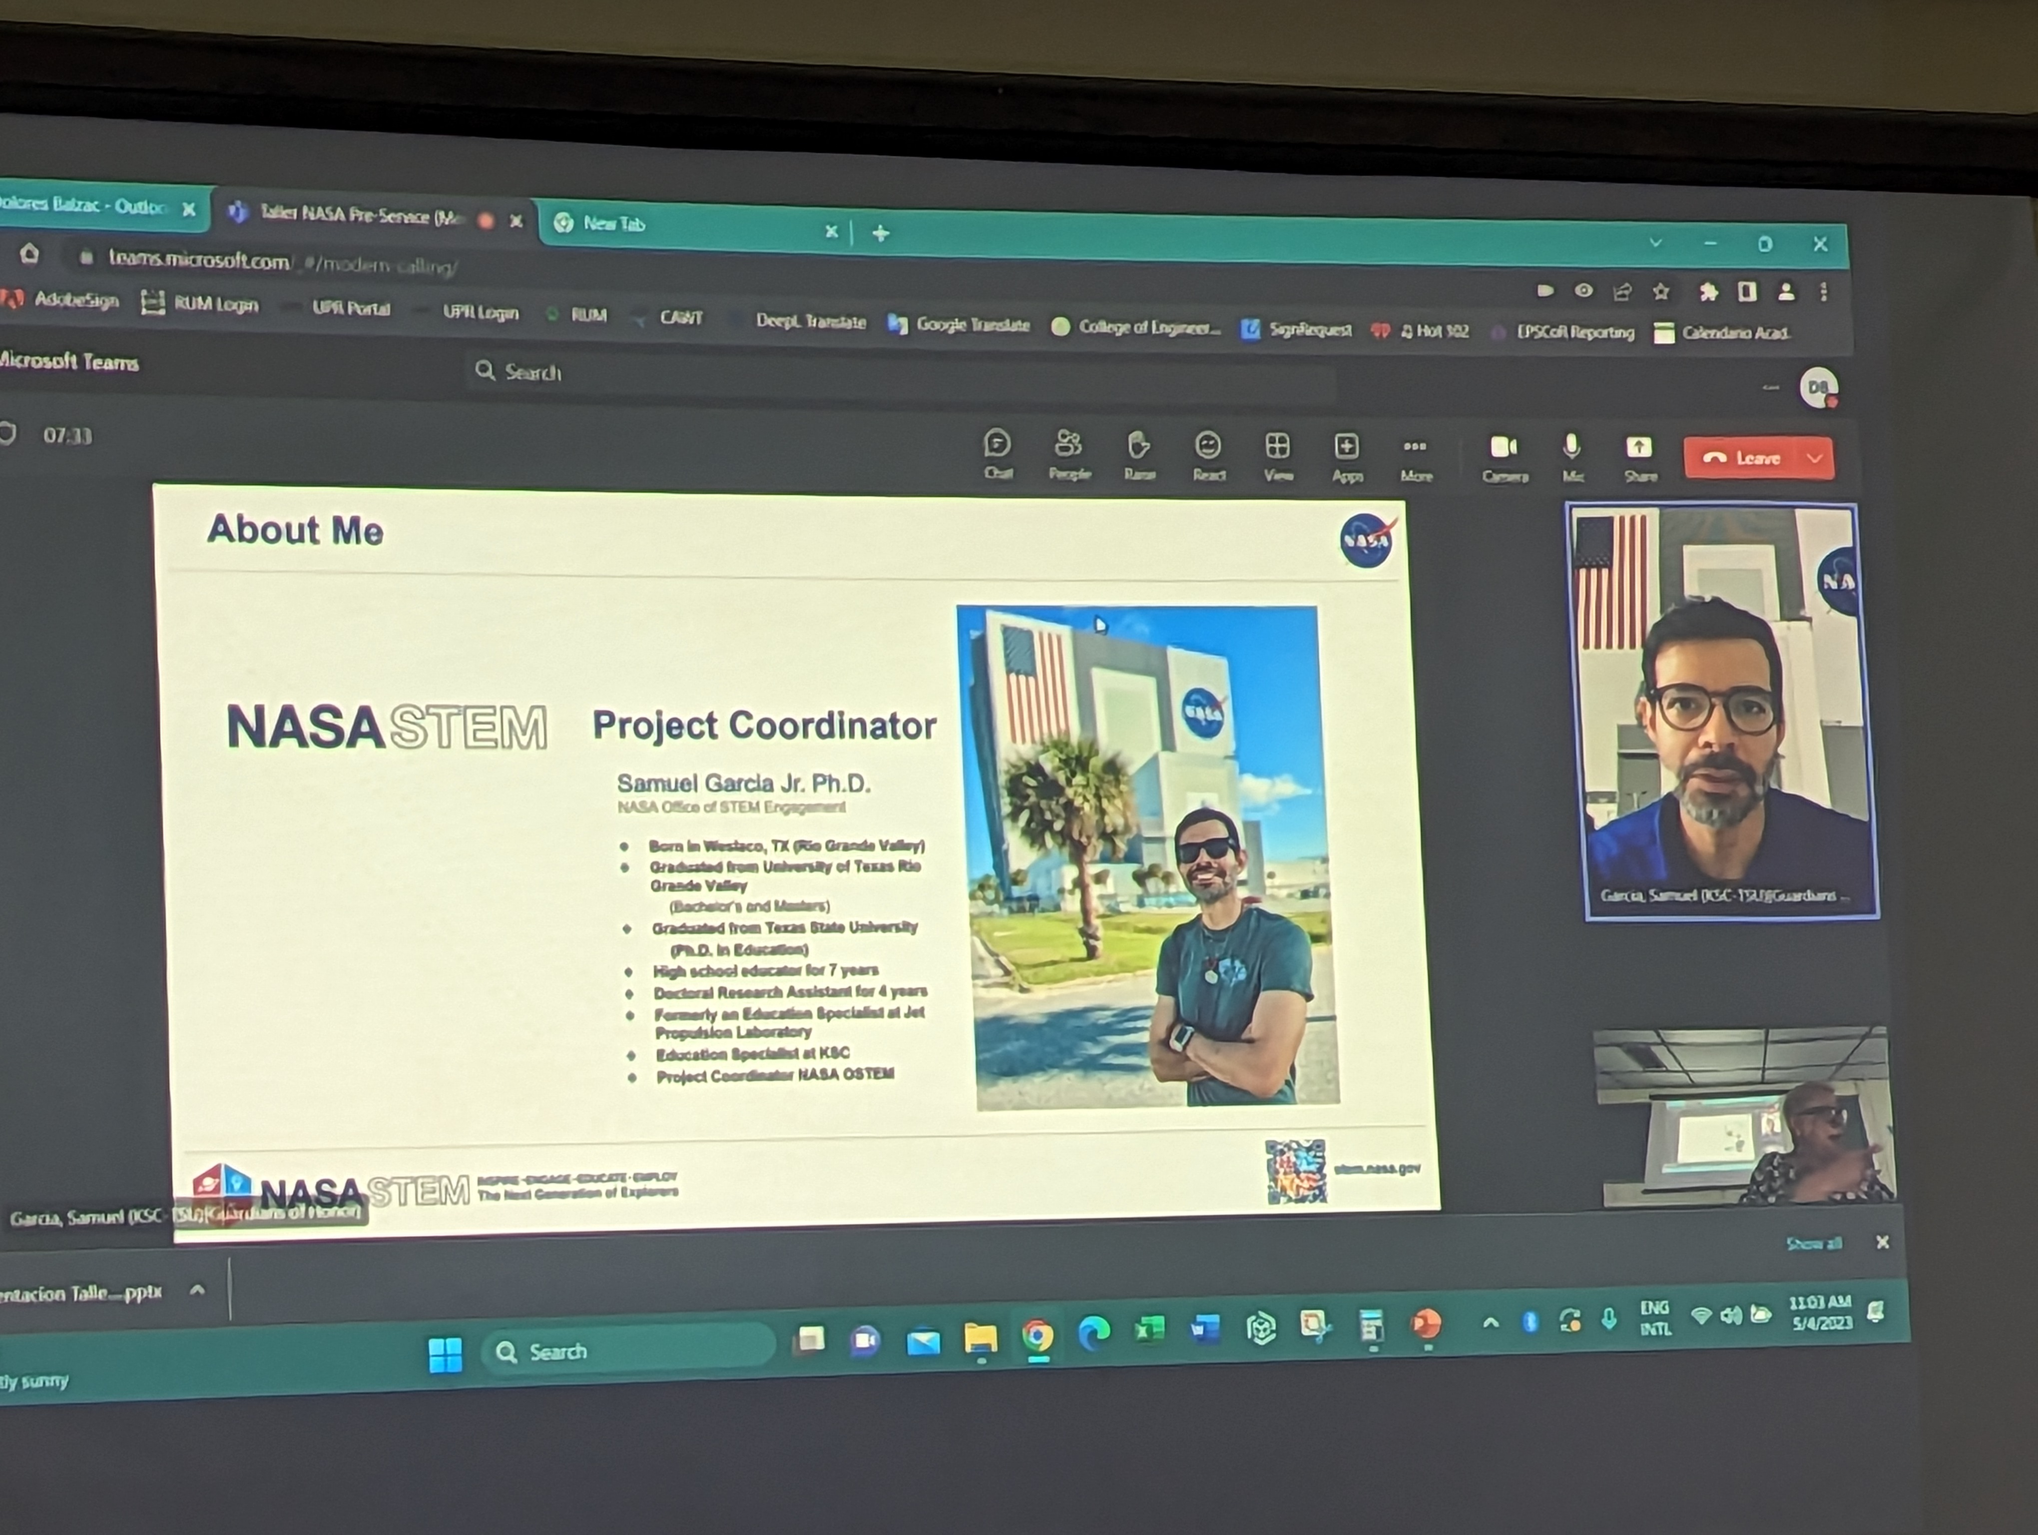The height and width of the screenshot is (1535, 2038).
Task: Open the EPSCoR Reporting bookmark
Action: 1563,332
